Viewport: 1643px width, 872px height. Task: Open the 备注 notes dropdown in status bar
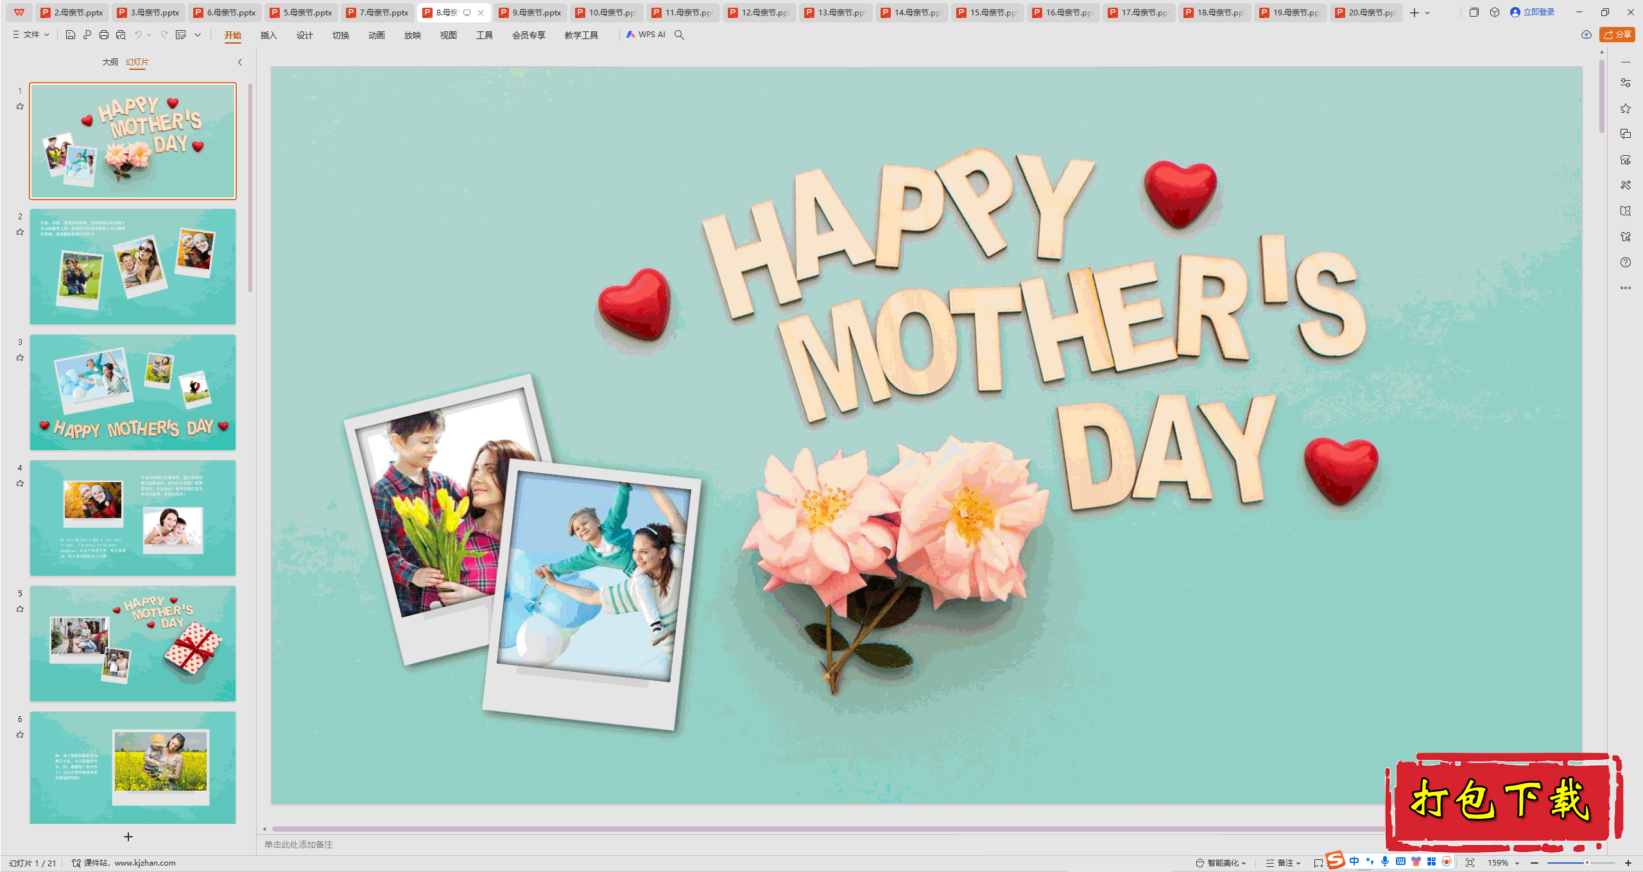pos(1284,863)
